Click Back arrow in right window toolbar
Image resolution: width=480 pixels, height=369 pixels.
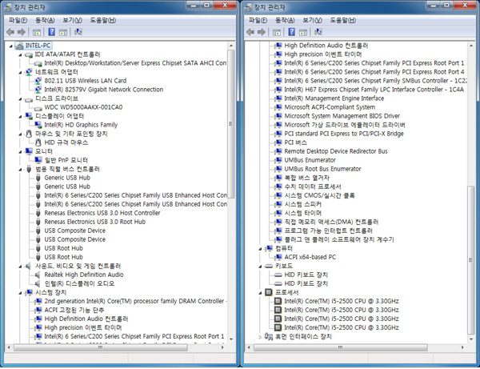250,32
